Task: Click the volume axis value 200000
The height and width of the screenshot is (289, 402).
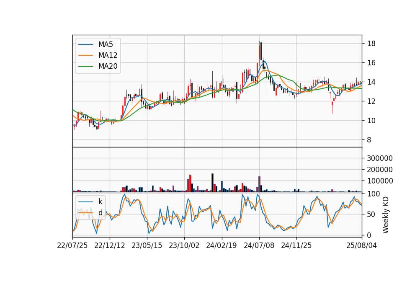Action: coord(380,170)
